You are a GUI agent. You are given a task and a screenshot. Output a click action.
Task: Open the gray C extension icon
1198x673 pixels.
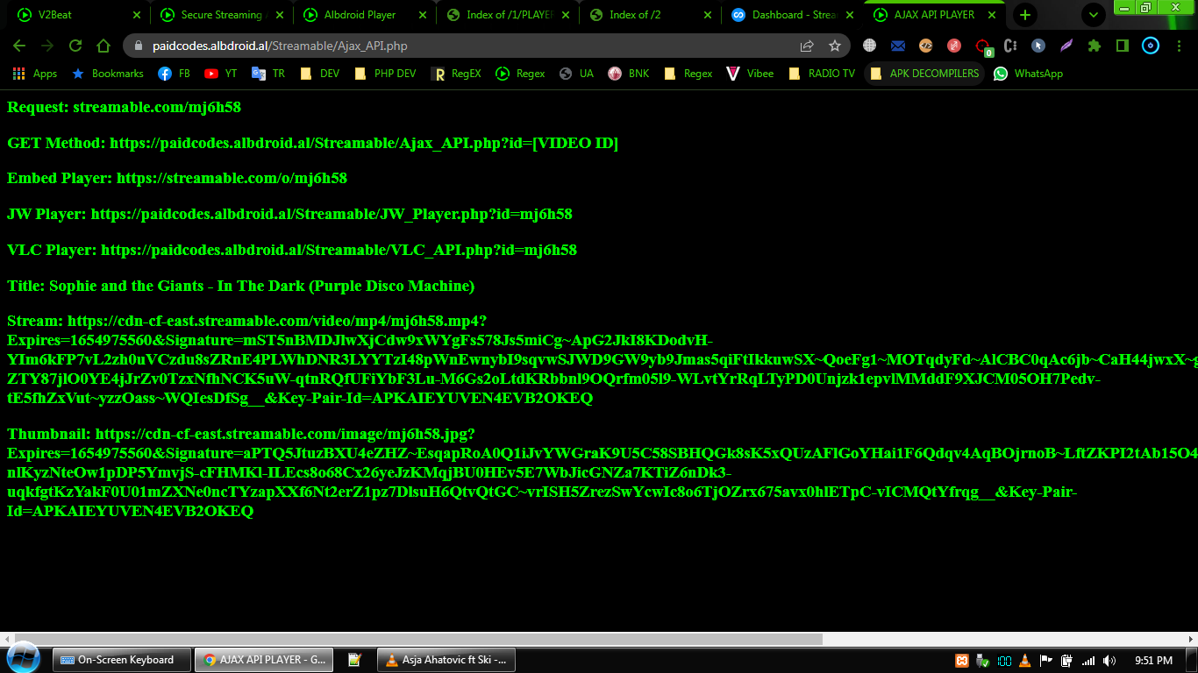pos(1010,46)
